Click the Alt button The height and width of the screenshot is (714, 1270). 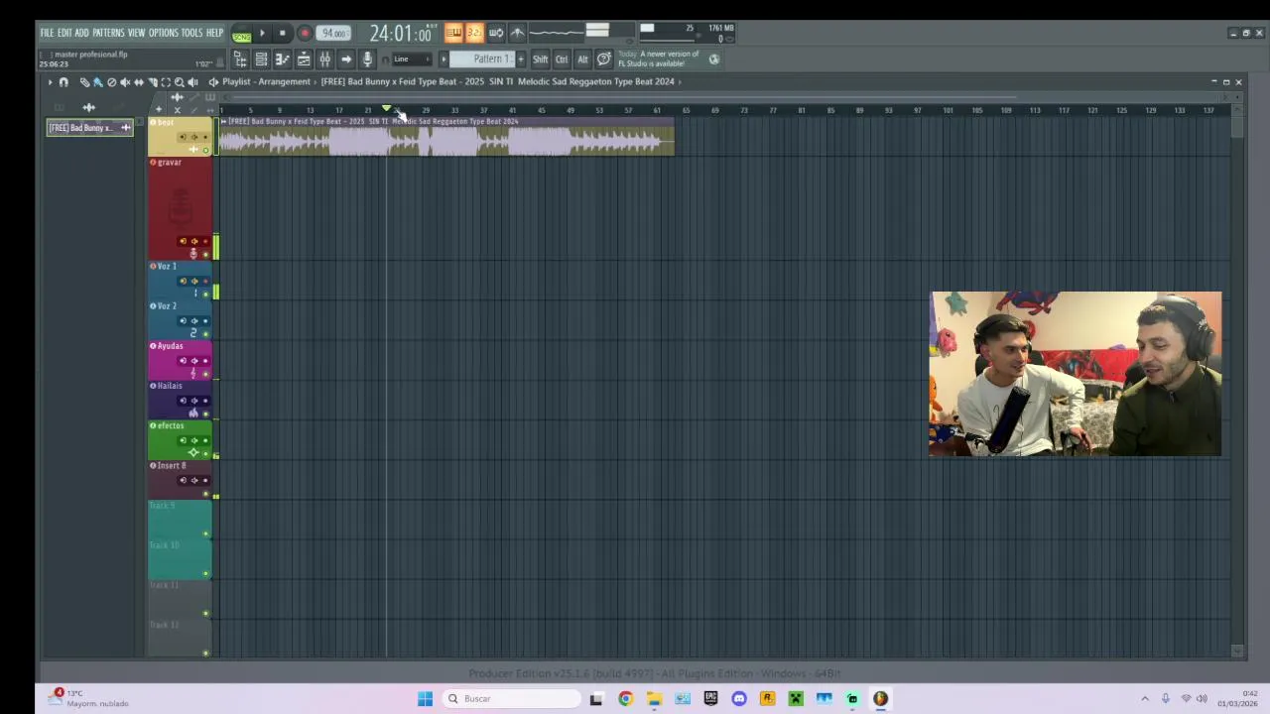[x=582, y=59]
